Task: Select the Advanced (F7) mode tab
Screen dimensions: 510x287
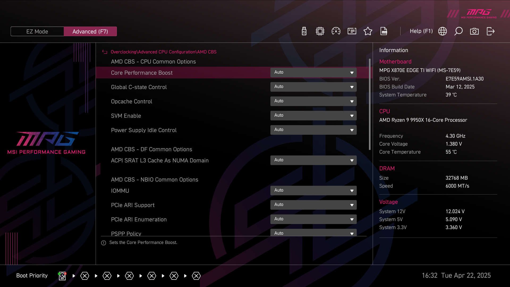Action: tap(90, 32)
